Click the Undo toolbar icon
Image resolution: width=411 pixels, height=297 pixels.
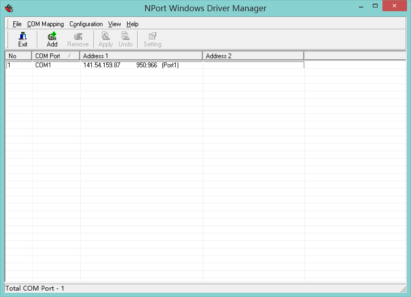pos(125,40)
